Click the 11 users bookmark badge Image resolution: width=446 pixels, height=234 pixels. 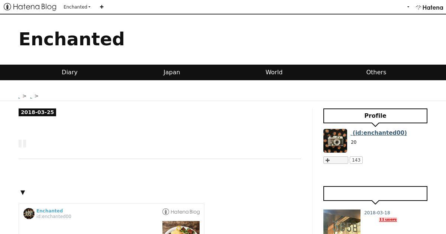[388, 220]
